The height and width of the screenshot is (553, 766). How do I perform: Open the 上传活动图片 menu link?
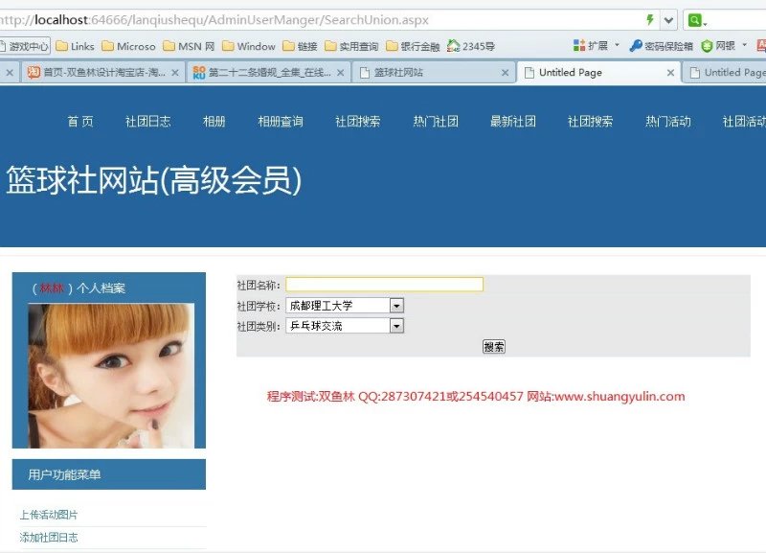(x=49, y=515)
